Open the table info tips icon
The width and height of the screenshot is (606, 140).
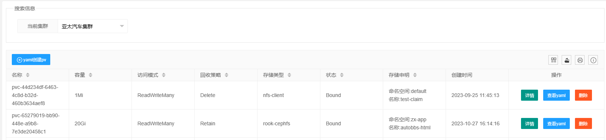[593, 60]
